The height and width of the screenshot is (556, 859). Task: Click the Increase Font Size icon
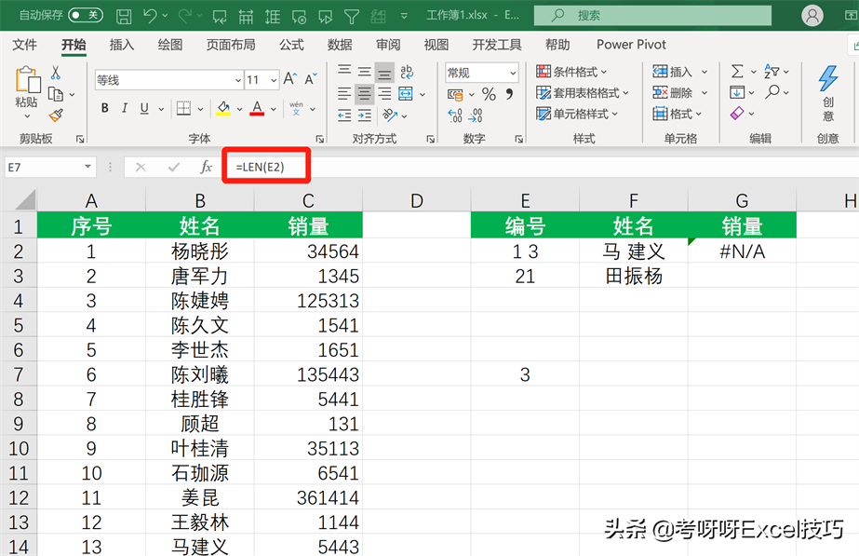point(290,80)
